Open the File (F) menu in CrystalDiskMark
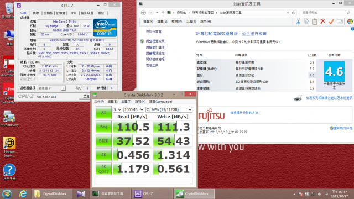This screenshot has width=354, height=199. tap(99, 102)
